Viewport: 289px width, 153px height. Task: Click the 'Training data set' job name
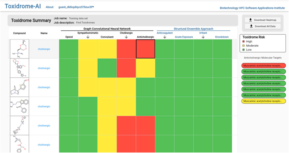[x=78, y=18]
